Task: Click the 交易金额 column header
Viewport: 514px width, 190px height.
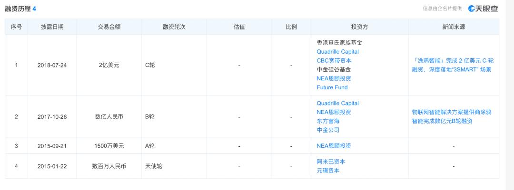Action: tap(109, 27)
